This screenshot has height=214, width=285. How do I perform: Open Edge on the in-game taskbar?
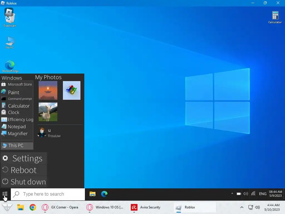point(104,194)
